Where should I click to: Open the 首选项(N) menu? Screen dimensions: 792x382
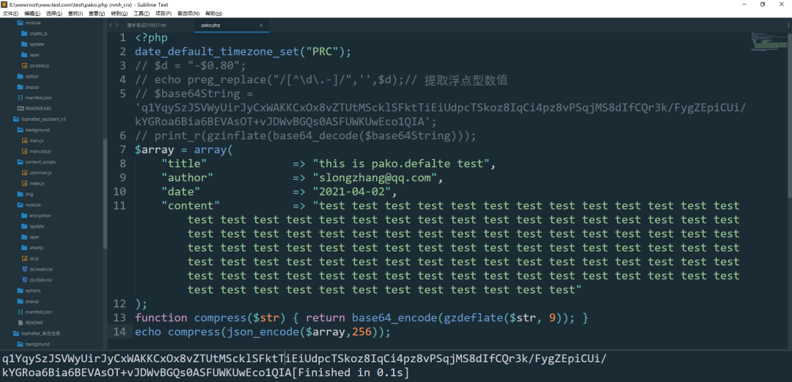(x=188, y=13)
